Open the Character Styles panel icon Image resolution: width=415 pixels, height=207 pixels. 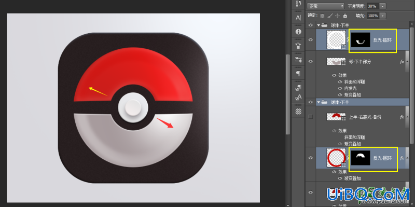coord(298,98)
